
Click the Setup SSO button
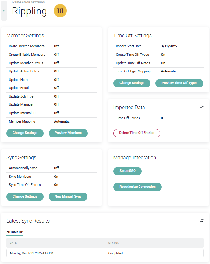(x=128, y=171)
